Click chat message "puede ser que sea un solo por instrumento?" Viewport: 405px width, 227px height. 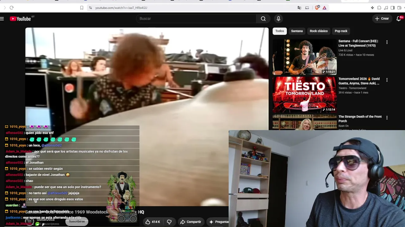coord(68,187)
